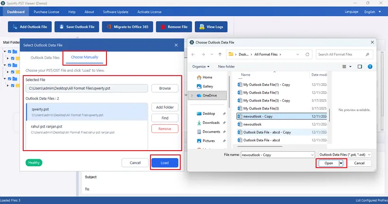The image size is (388, 204).
Task: Open the Dashboard menu tab
Action: pyautogui.click(x=16, y=12)
